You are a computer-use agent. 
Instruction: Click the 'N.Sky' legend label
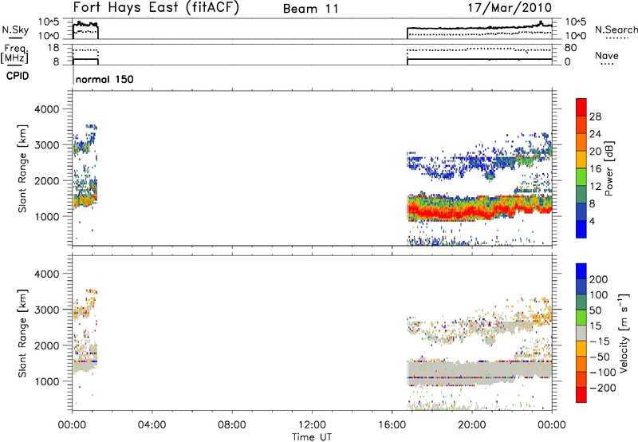pos(15,30)
